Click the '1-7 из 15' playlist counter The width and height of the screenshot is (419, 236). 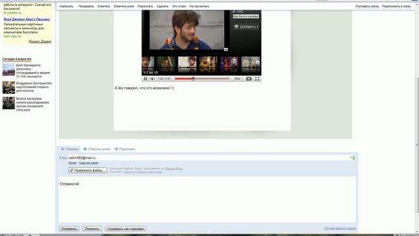[x=151, y=73]
